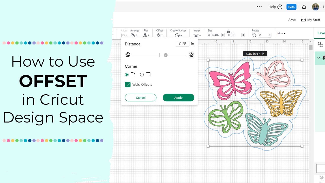
Task: Click the Height size field
Action: (236, 35)
